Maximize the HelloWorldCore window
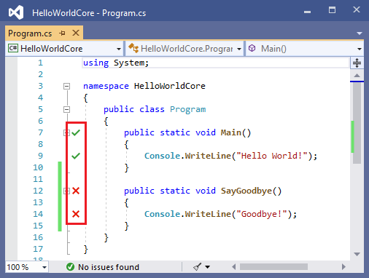Viewport: 369px width, 278px height. [x=332, y=10]
